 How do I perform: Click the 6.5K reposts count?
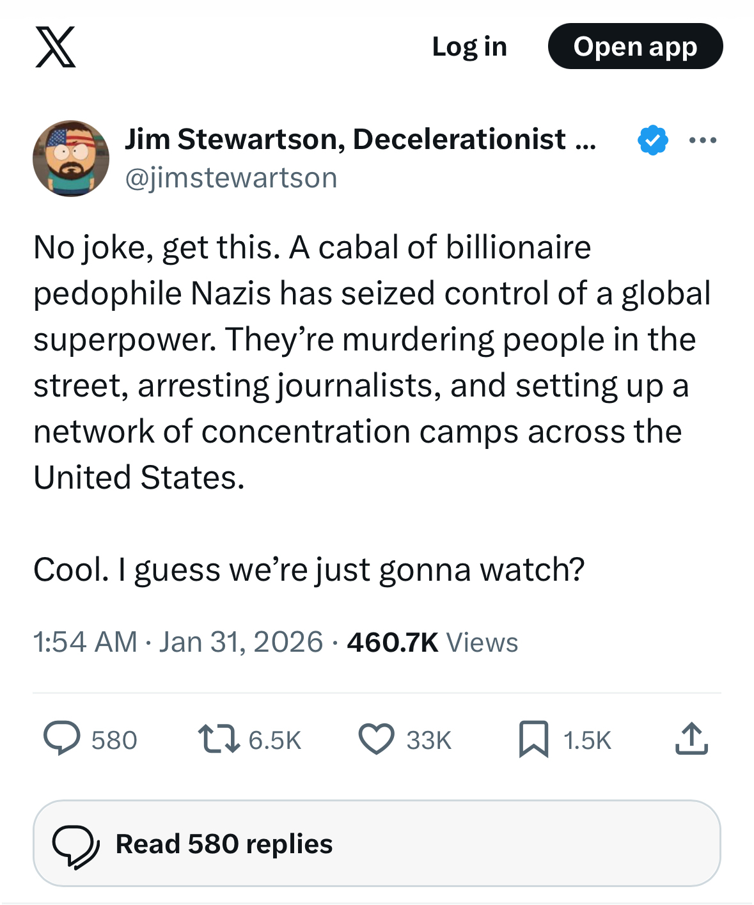(274, 741)
